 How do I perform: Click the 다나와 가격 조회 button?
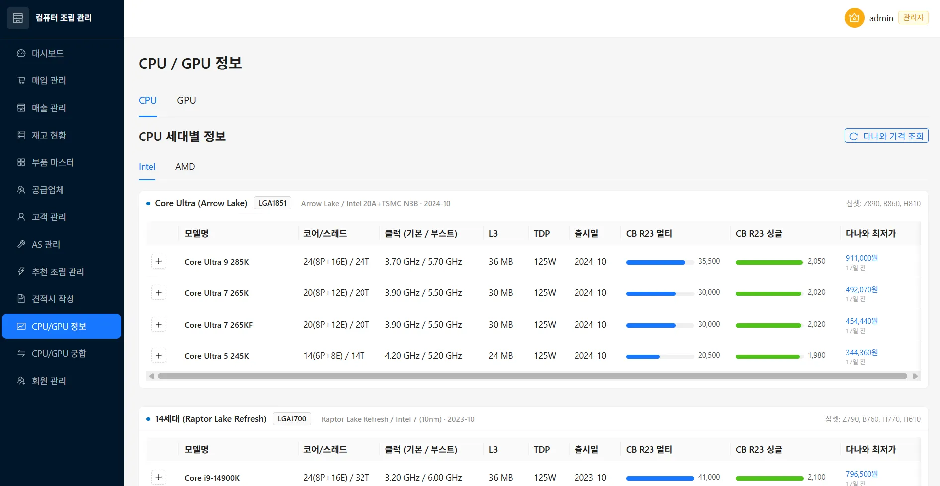(886, 136)
